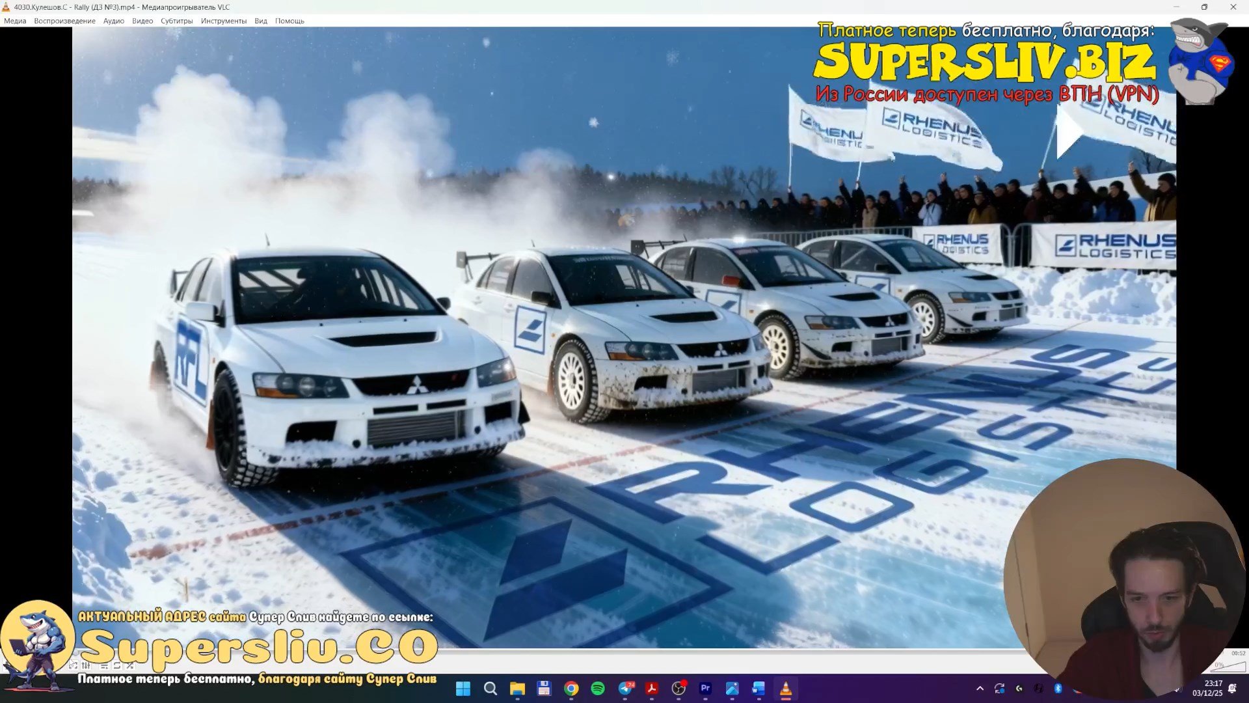Screen dimensions: 1249x703
Task: Open the taskbar clock and date
Action: 1207,689
